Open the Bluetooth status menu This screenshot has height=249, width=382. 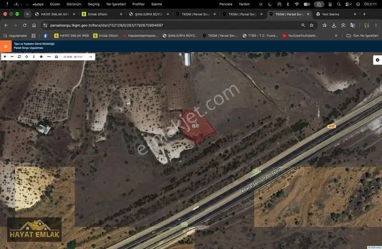click(x=288, y=4)
